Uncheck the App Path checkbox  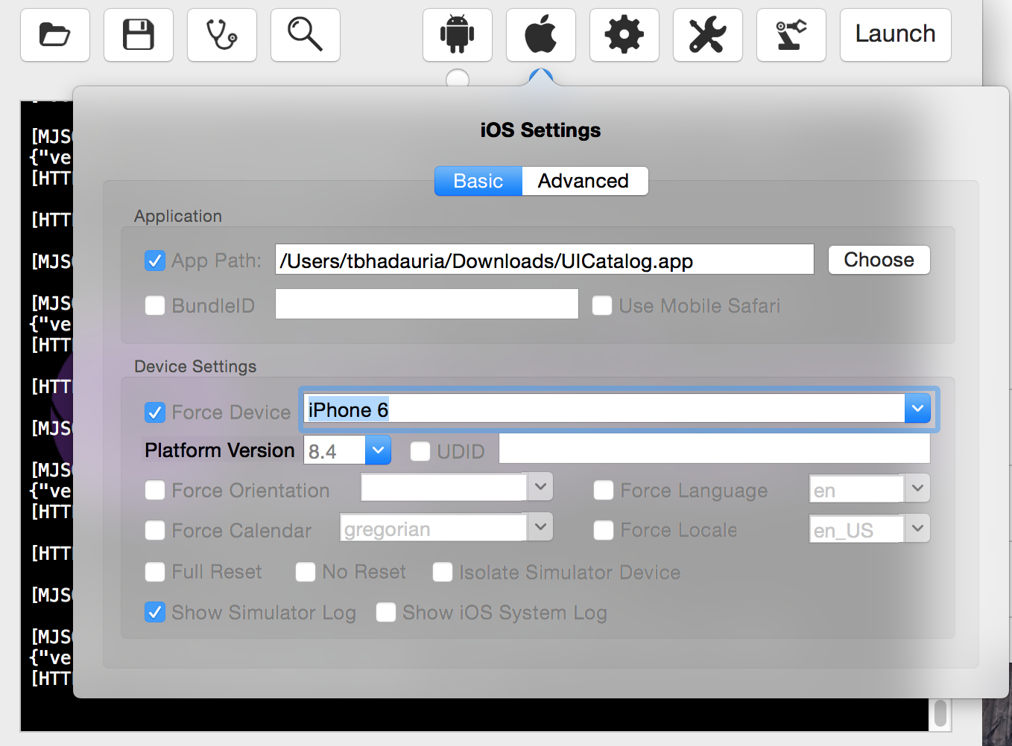point(155,261)
